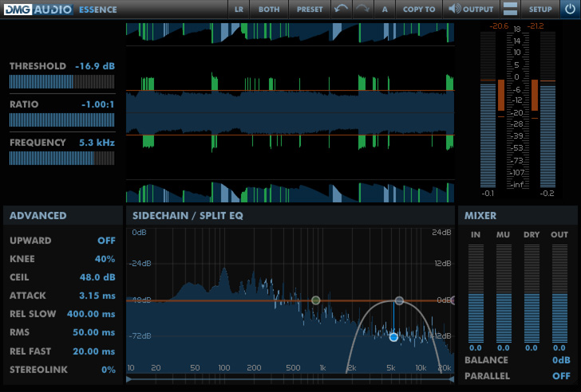
Task: Select the green EQ node near 1k
Action: pyautogui.click(x=316, y=300)
